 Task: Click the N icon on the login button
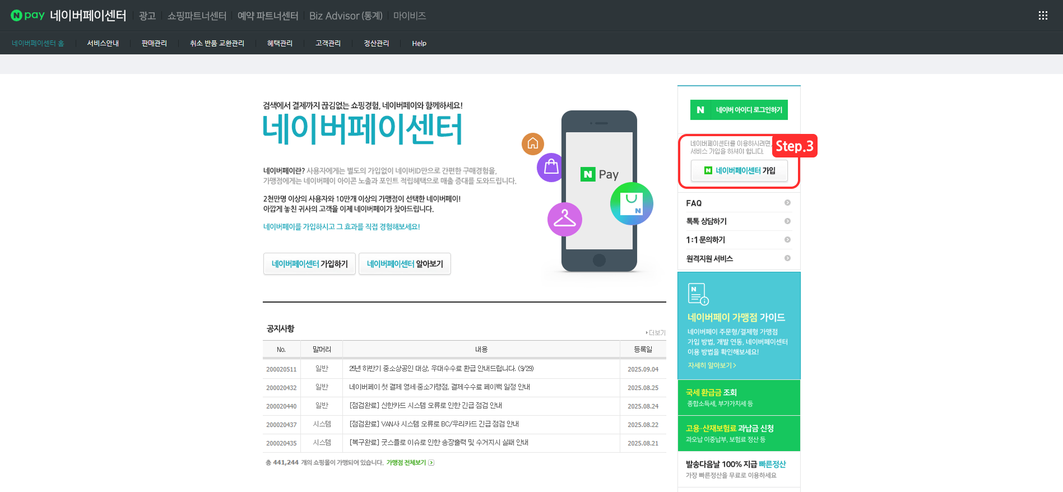[700, 110]
